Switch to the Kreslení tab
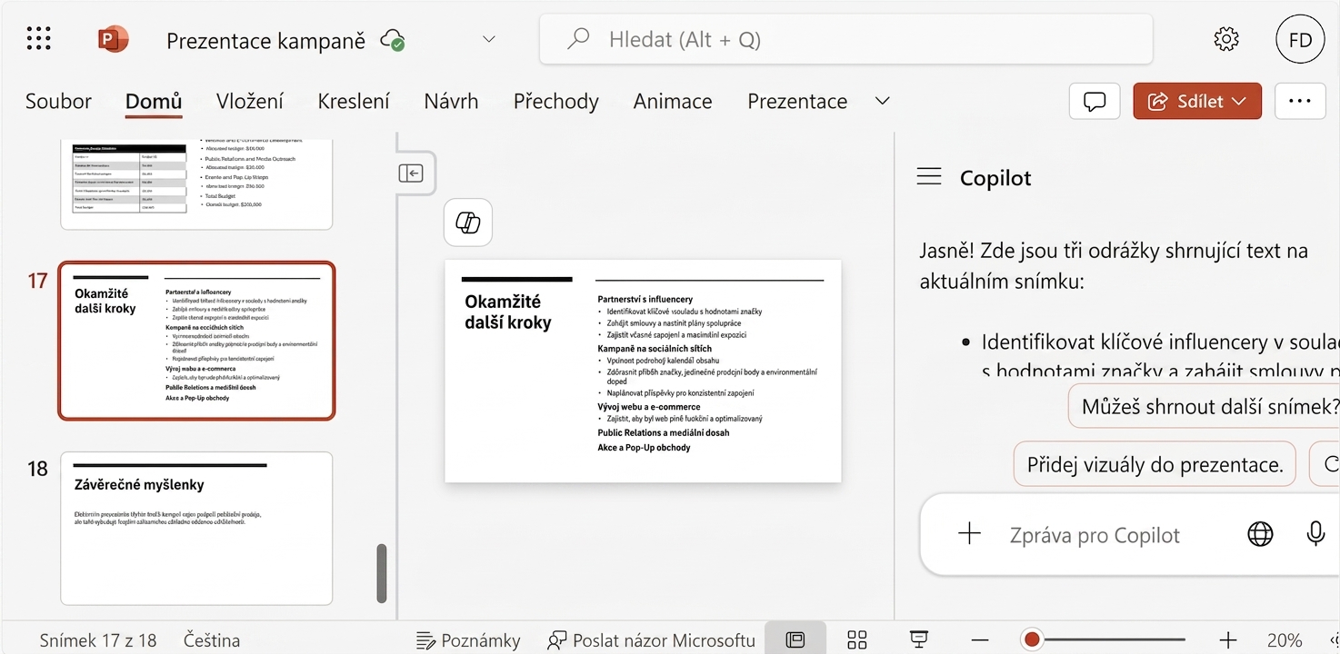1340x654 pixels. point(354,102)
